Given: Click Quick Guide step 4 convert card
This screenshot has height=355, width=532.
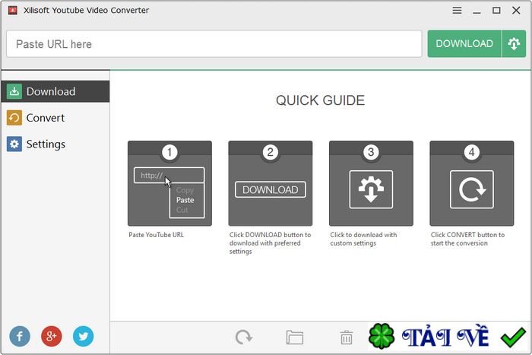Looking at the screenshot, I should pyautogui.click(x=472, y=183).
